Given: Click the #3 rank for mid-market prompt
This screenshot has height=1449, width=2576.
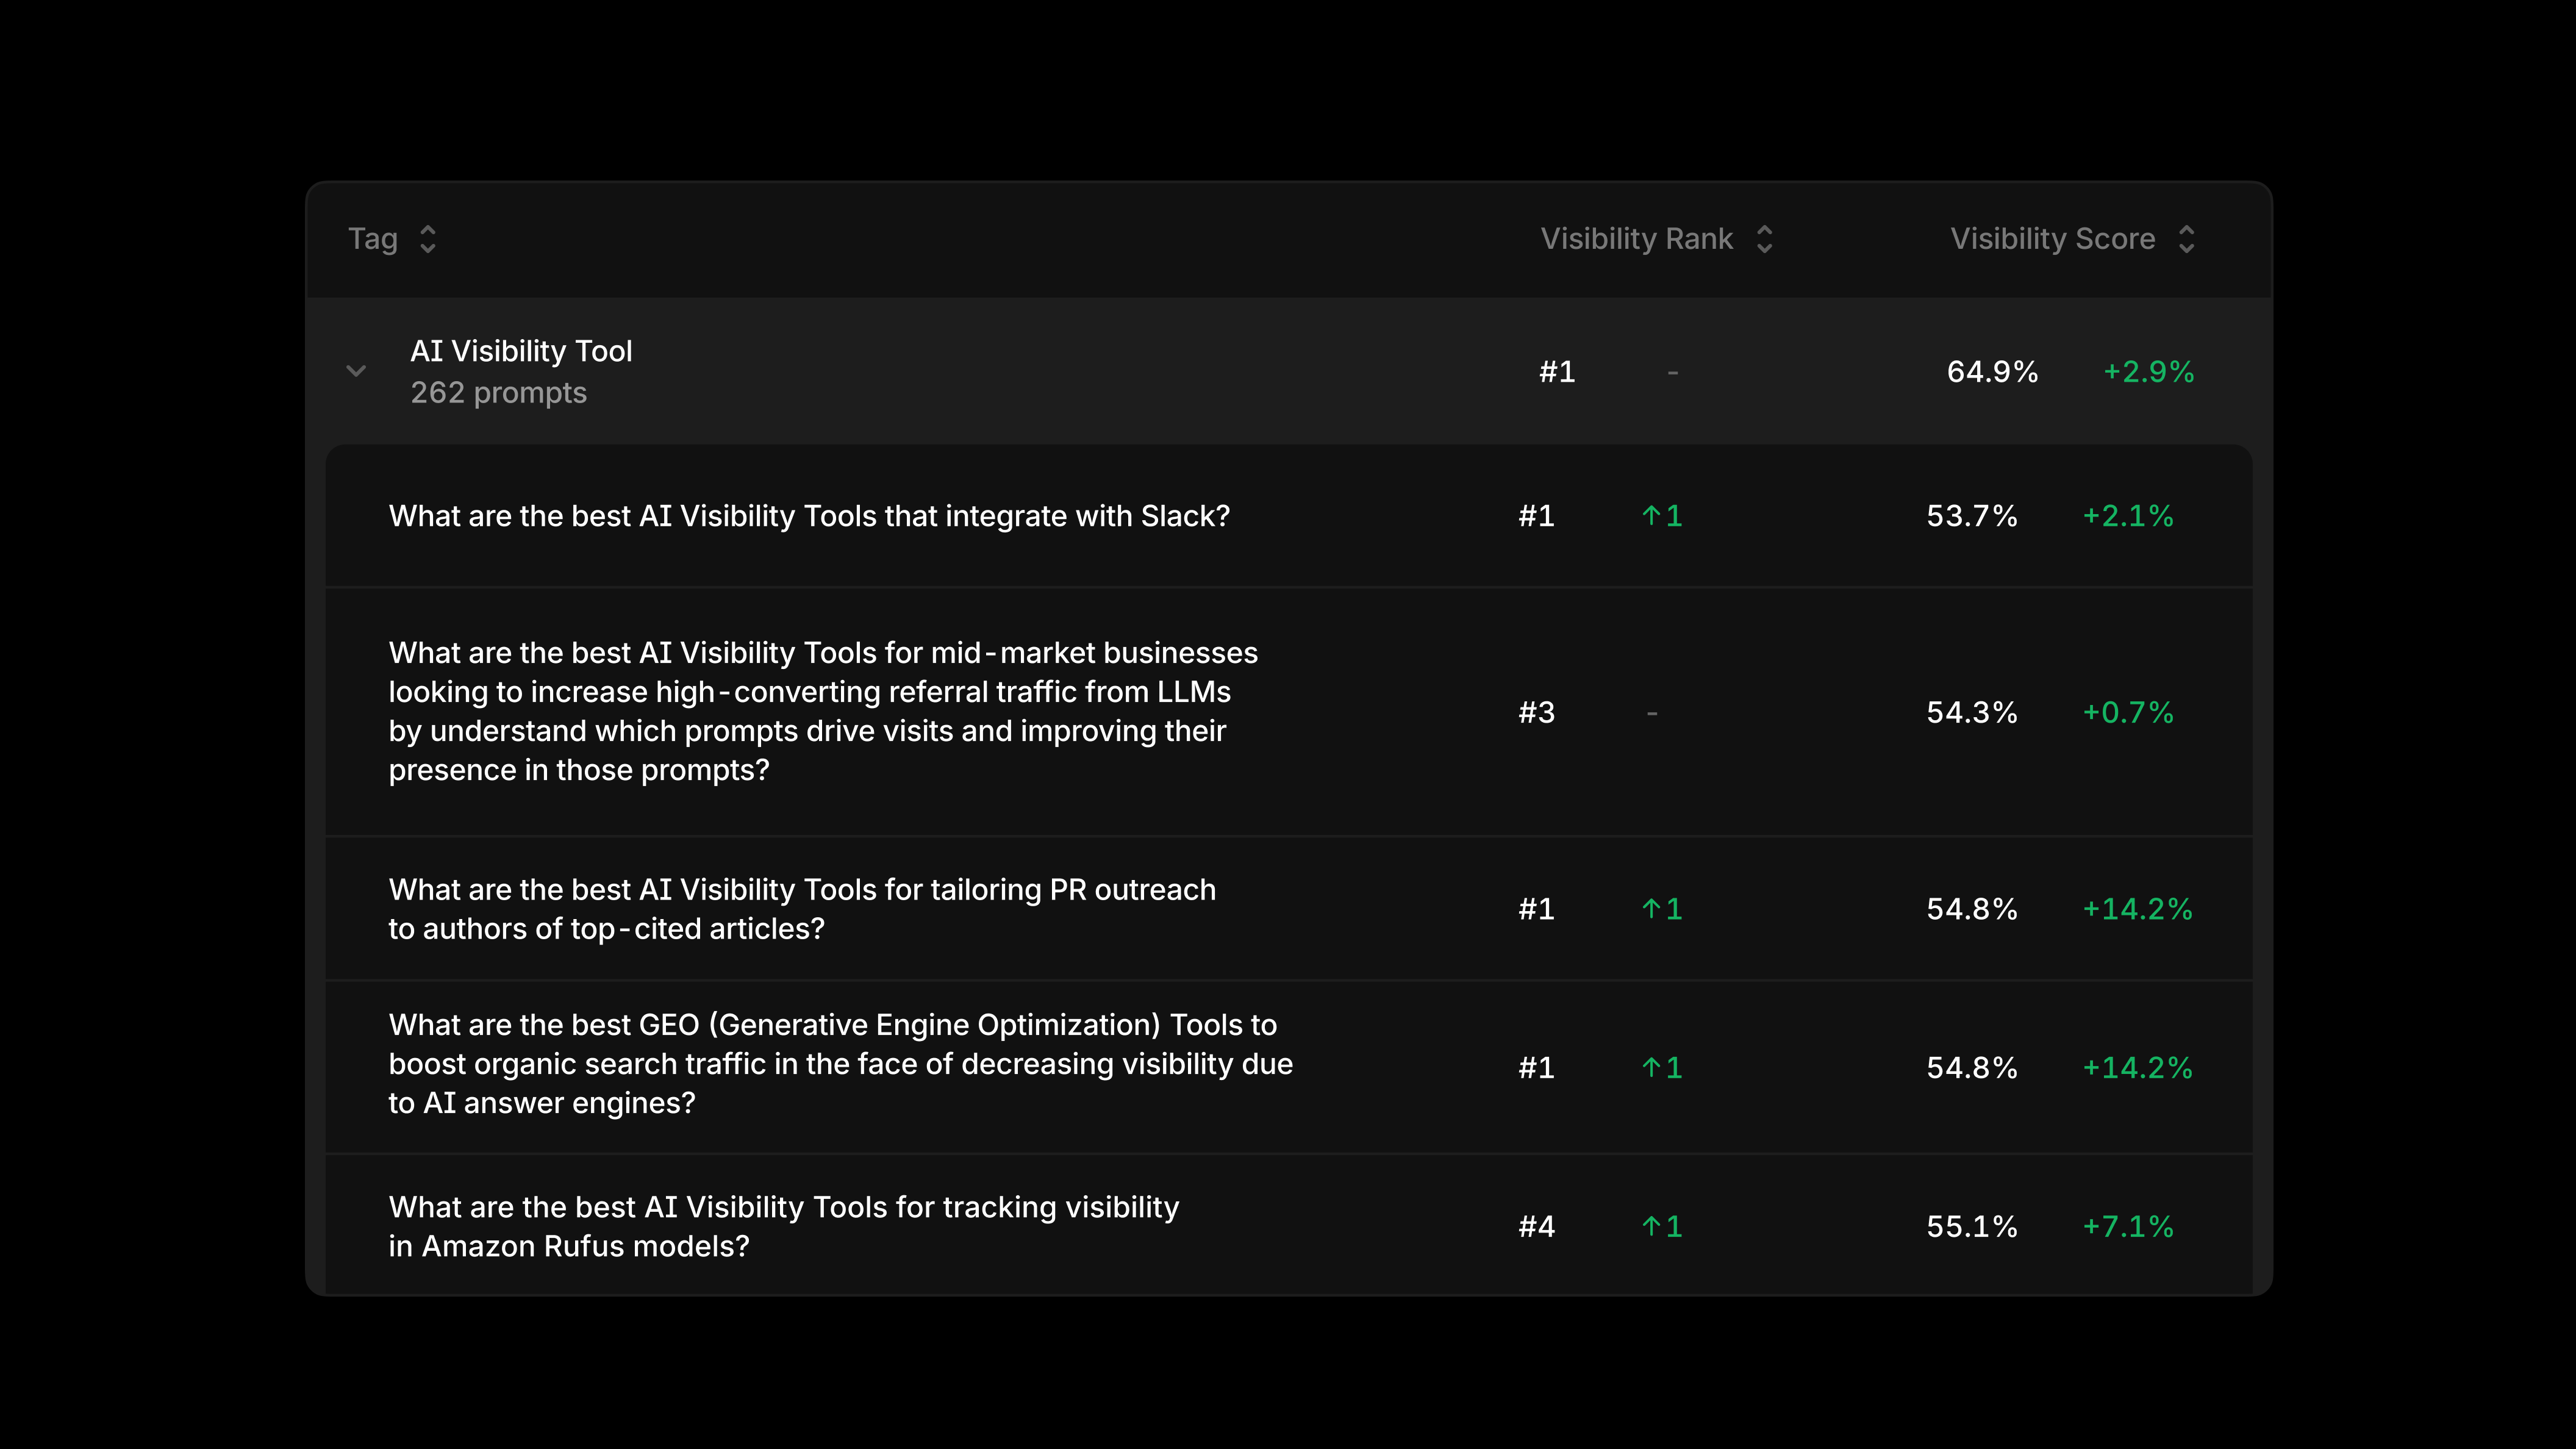Looking at the screenshot, I should point(1537,713).
